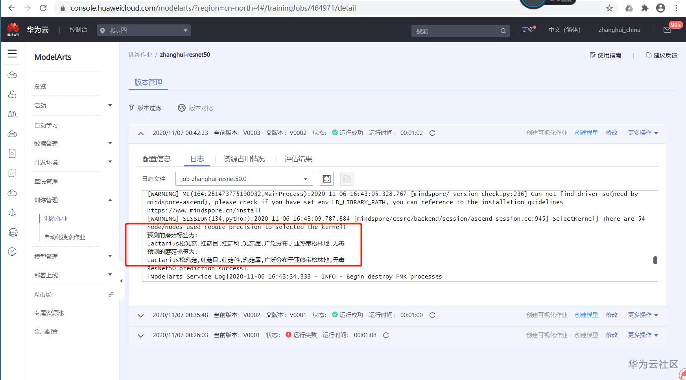Screen dimensions: 686x380
Task: Click the browser address bar URL
Action: [213, 8]
